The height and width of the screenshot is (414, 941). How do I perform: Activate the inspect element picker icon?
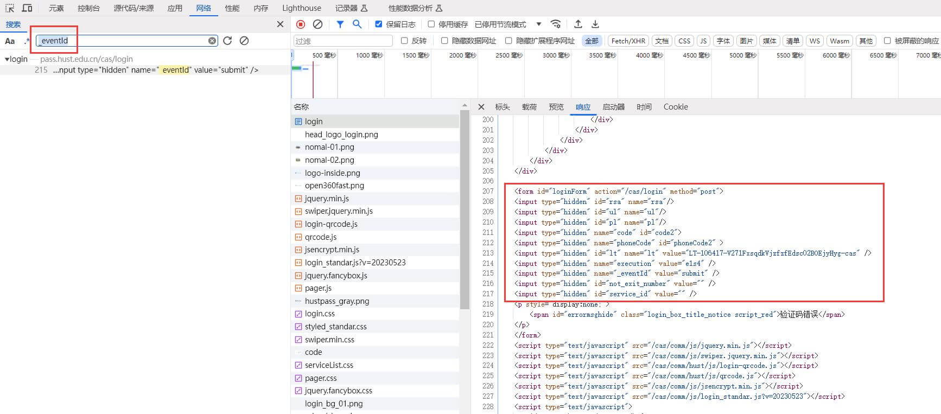10,8
